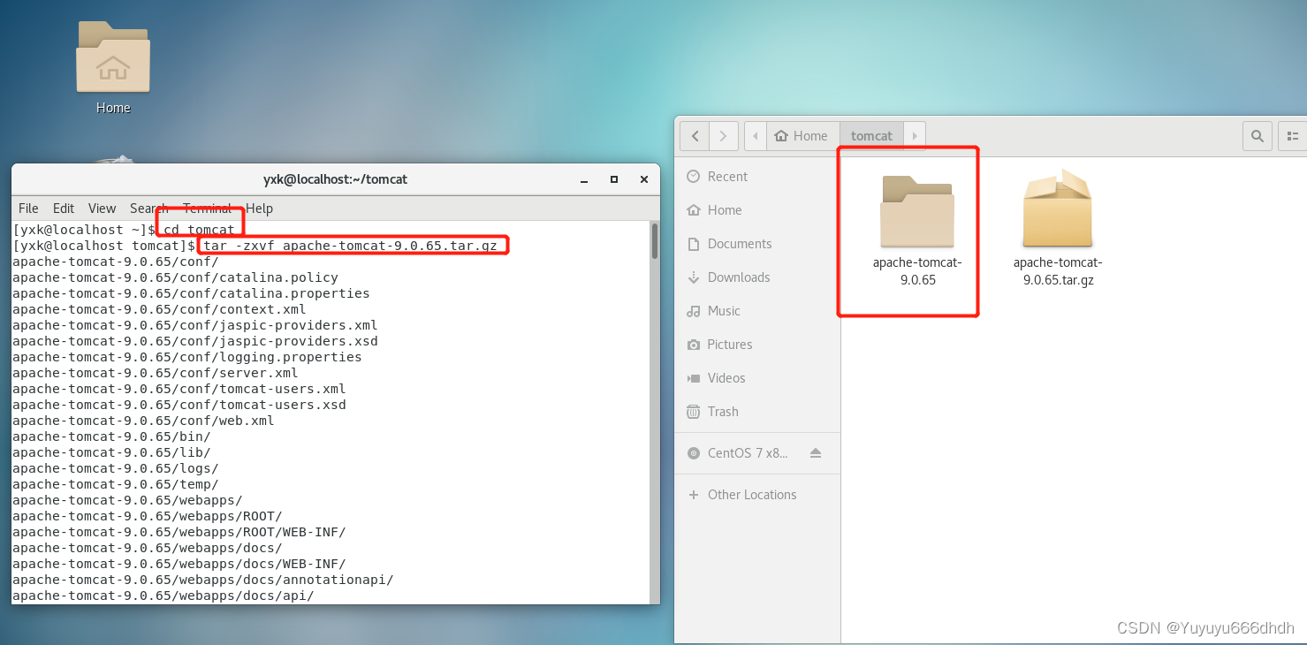
Task: Open the Videos sidebar location
Action: point(725,377)
